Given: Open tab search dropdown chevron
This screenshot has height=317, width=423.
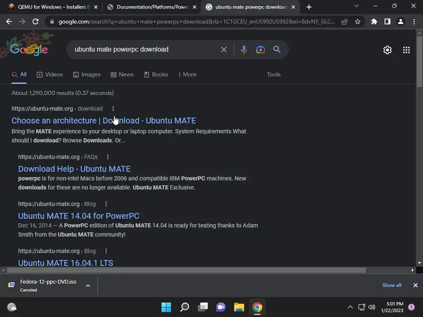Looking at the screenshot, I should pos(356,6).
